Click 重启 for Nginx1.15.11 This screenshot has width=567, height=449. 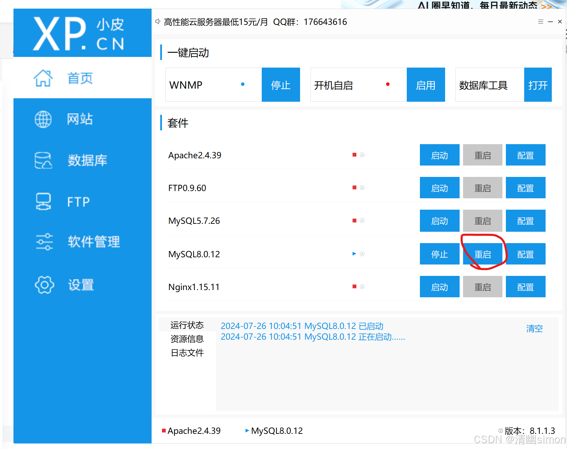483,287
